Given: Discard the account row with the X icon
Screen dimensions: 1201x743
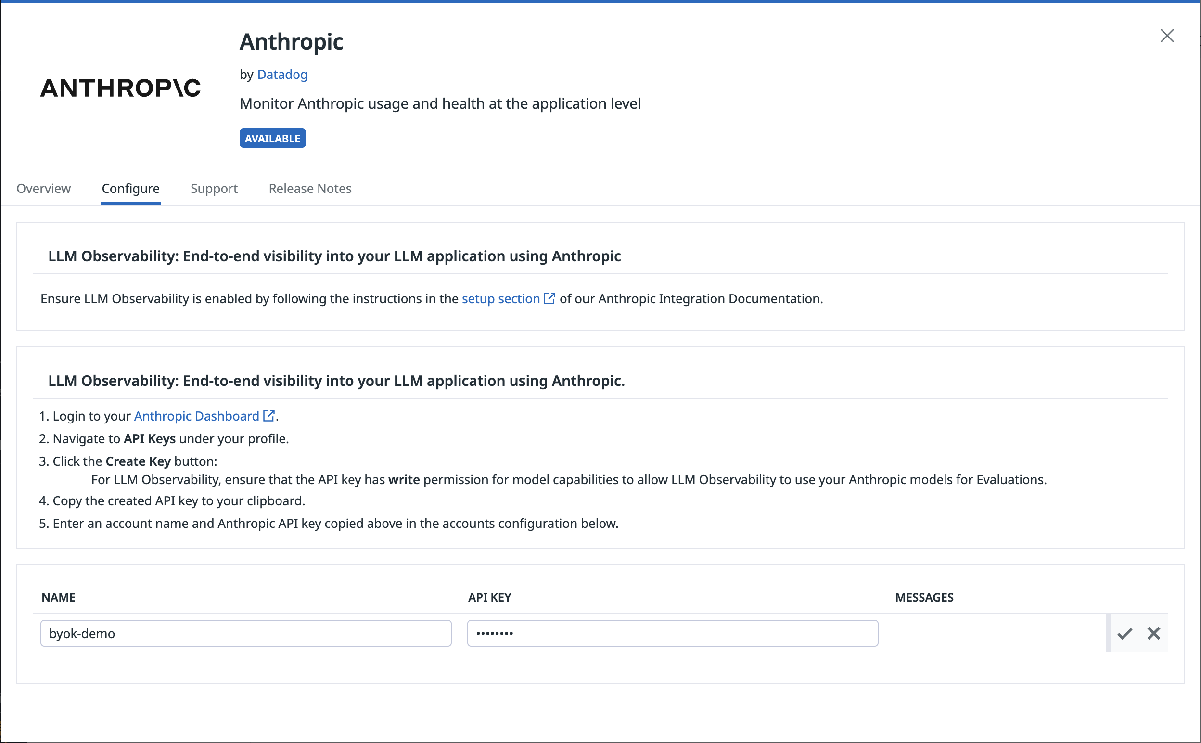Looking at the screenshot, I should click(x=1153, y=633).
